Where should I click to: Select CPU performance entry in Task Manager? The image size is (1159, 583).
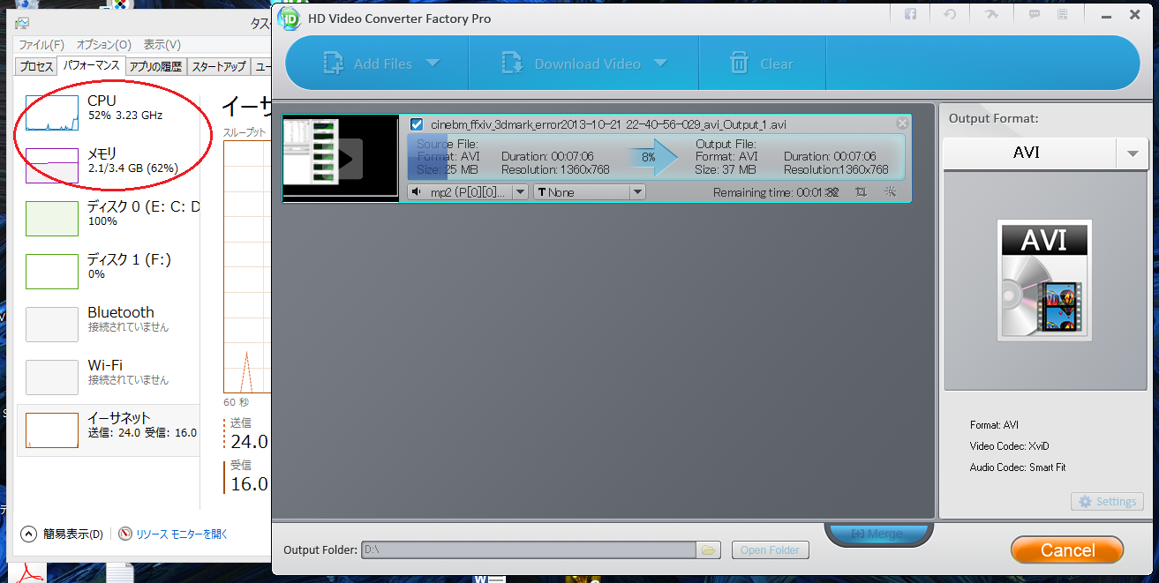[x=108, y=114]
